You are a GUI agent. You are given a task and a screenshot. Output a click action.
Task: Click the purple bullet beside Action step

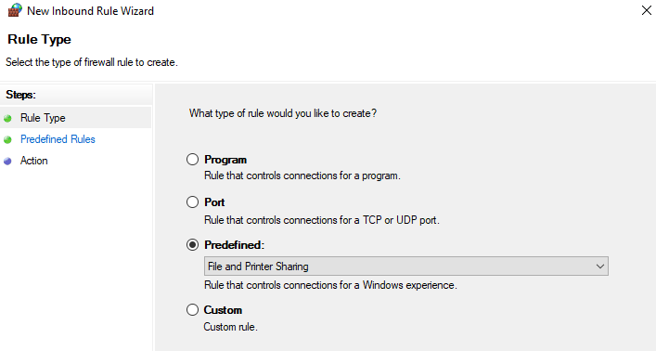[7, 162]
